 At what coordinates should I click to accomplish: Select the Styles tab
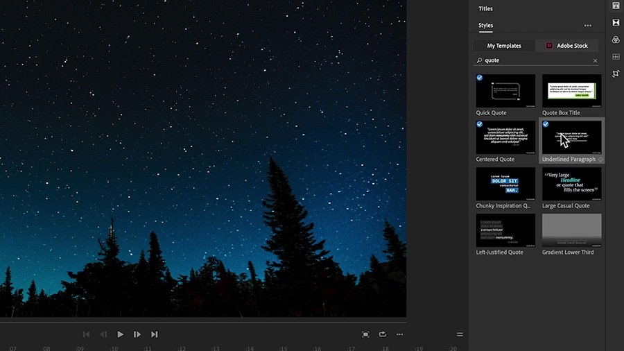(x=485, y=26)
